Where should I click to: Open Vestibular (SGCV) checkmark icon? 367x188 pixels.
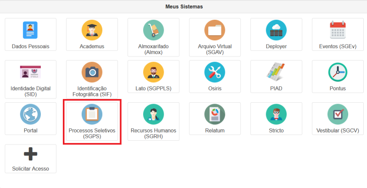click(x=338, y=115)
